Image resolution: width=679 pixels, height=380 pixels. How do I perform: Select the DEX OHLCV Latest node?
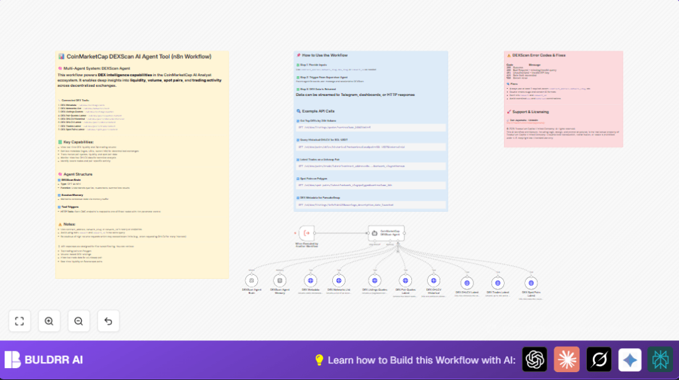coord(467,283)
